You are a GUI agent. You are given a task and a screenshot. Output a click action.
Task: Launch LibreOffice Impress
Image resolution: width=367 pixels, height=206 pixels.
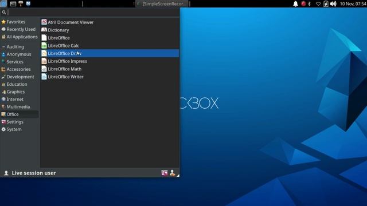tap(110, 61)
